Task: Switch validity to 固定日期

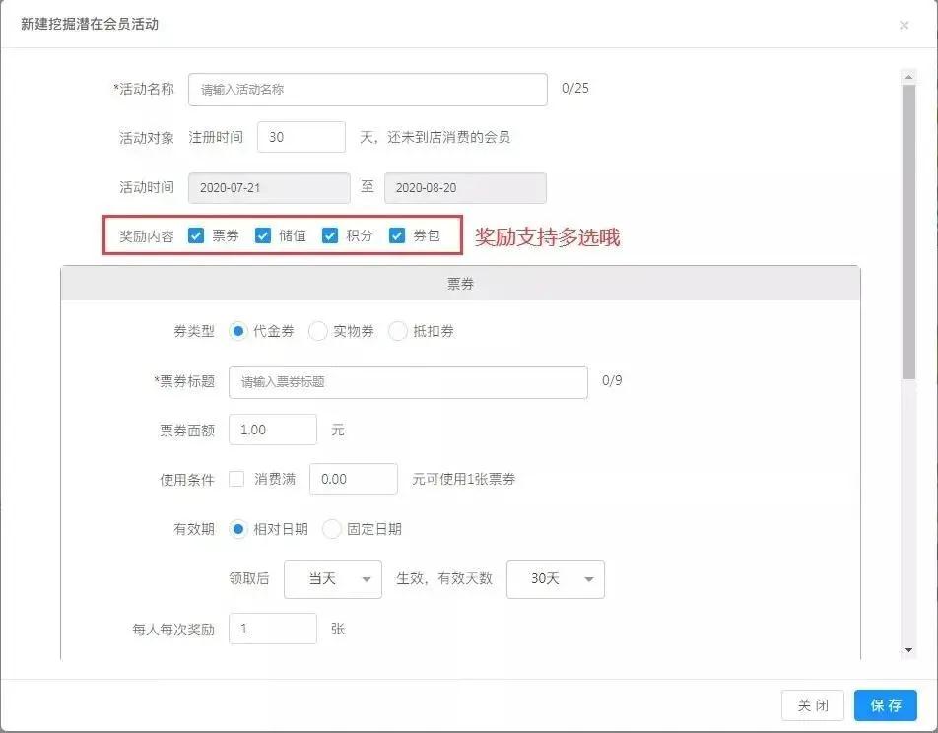Action: click(x=331, y=529)
